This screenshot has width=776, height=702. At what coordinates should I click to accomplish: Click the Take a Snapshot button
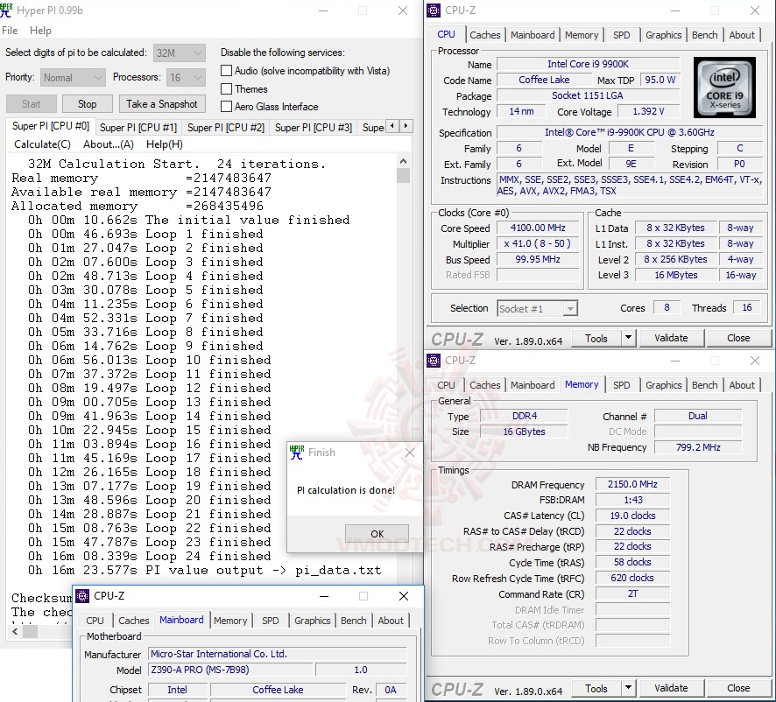click(162, 103)
